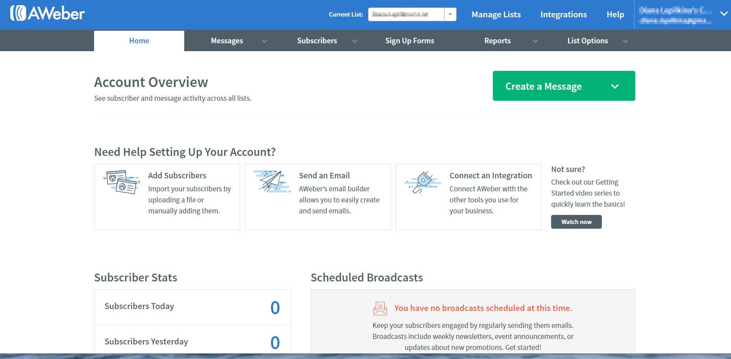Open the Subscribers tab

tap(317, 41)
